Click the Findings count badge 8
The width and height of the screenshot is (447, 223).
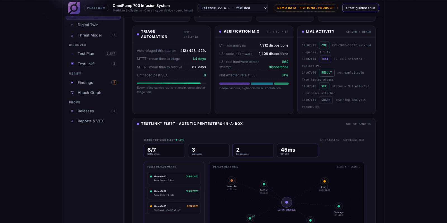114,82
